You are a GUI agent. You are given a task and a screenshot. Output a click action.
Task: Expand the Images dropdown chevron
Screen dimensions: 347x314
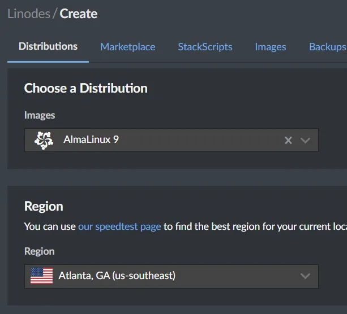pos(306,140)
